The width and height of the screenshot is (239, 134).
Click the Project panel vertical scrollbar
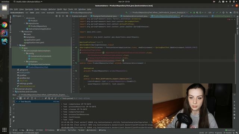(x=71, y=64)
